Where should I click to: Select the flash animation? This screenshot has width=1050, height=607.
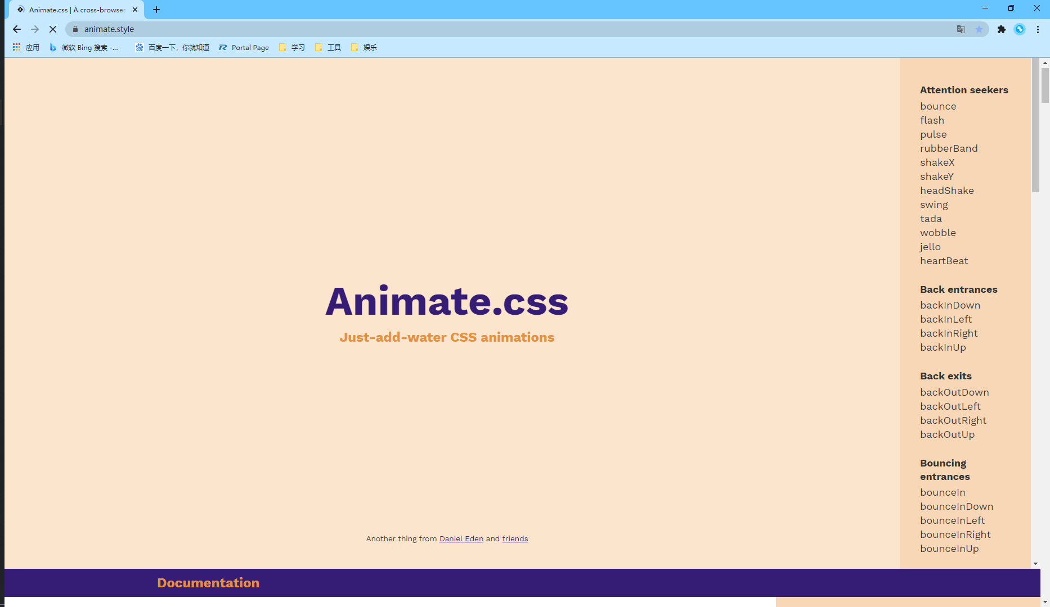click(x=932, y=120)
